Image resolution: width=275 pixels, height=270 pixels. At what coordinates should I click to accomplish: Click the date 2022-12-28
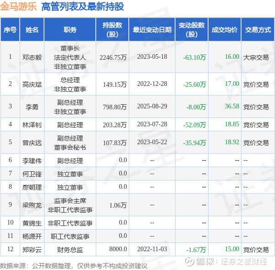[152, 84]
